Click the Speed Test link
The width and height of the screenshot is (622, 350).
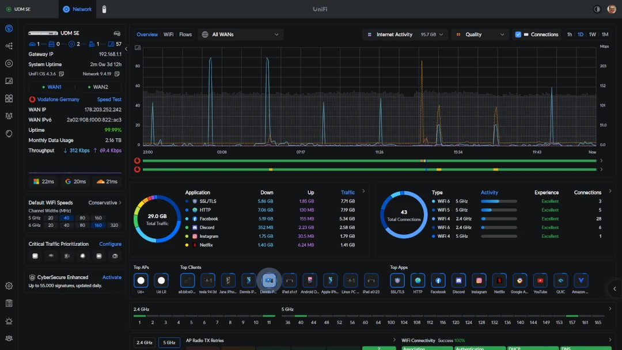[109, 100]
